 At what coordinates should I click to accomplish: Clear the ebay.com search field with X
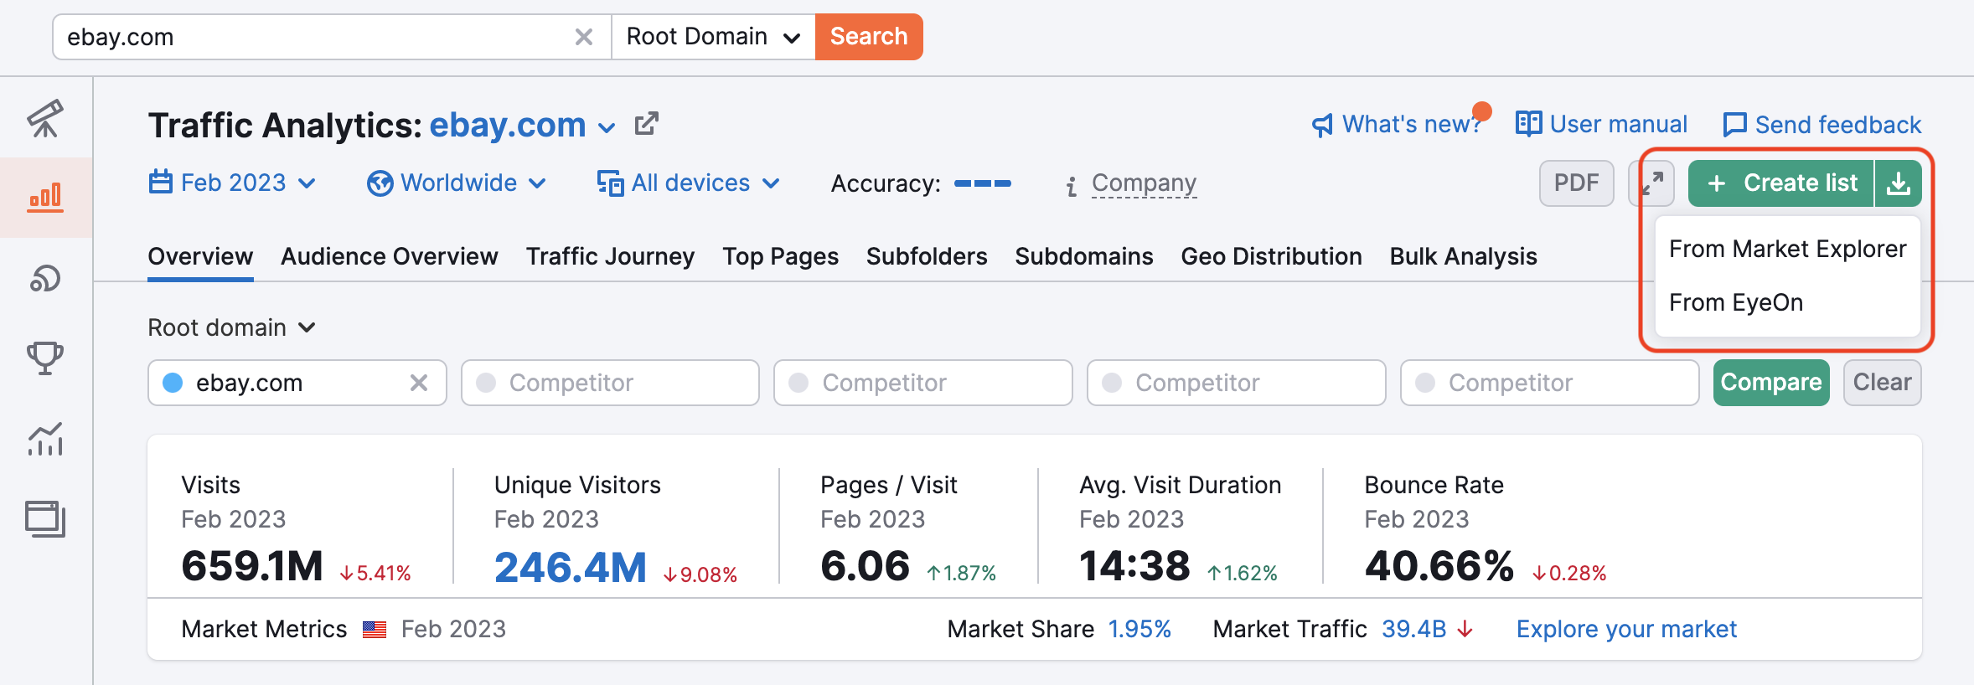coord(584,37)
